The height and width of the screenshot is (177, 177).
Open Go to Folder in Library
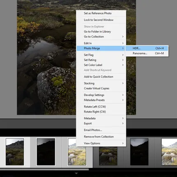[101, 32]
